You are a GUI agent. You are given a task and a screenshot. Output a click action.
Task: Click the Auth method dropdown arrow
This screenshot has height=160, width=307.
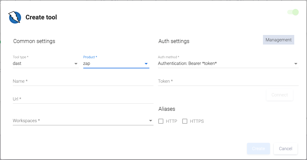[296, 64]
